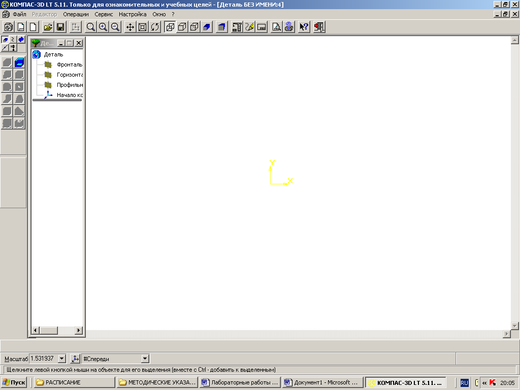Open the help stamp icon with question mark
The height and width of the screenshot is (390, 520).
pos(288,27)
